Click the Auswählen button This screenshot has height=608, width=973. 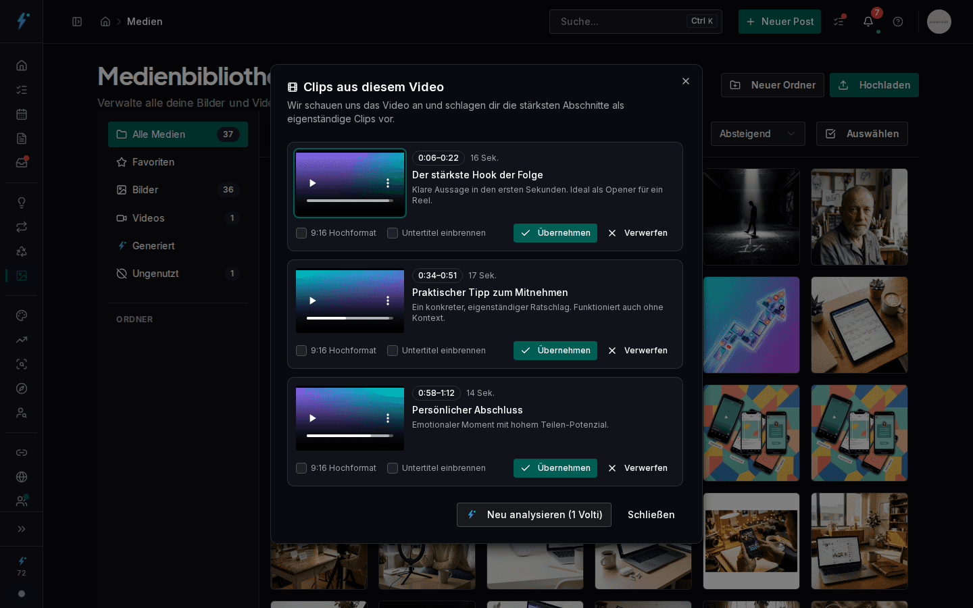pyautogui.click(x=862, y=134)
